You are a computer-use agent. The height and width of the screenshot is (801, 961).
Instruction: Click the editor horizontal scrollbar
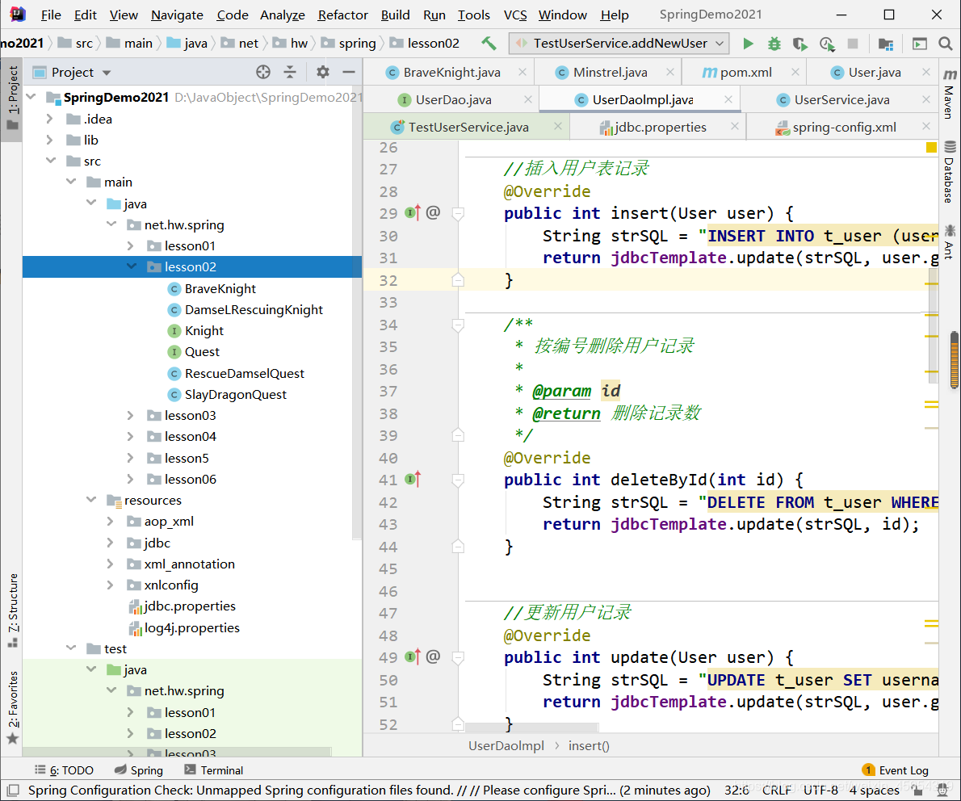click(x=532, y=728)
